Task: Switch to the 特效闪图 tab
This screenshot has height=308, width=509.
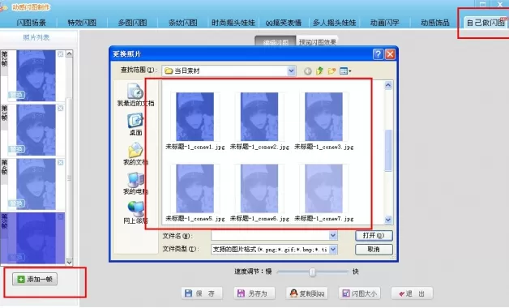Action: point(82,23)
